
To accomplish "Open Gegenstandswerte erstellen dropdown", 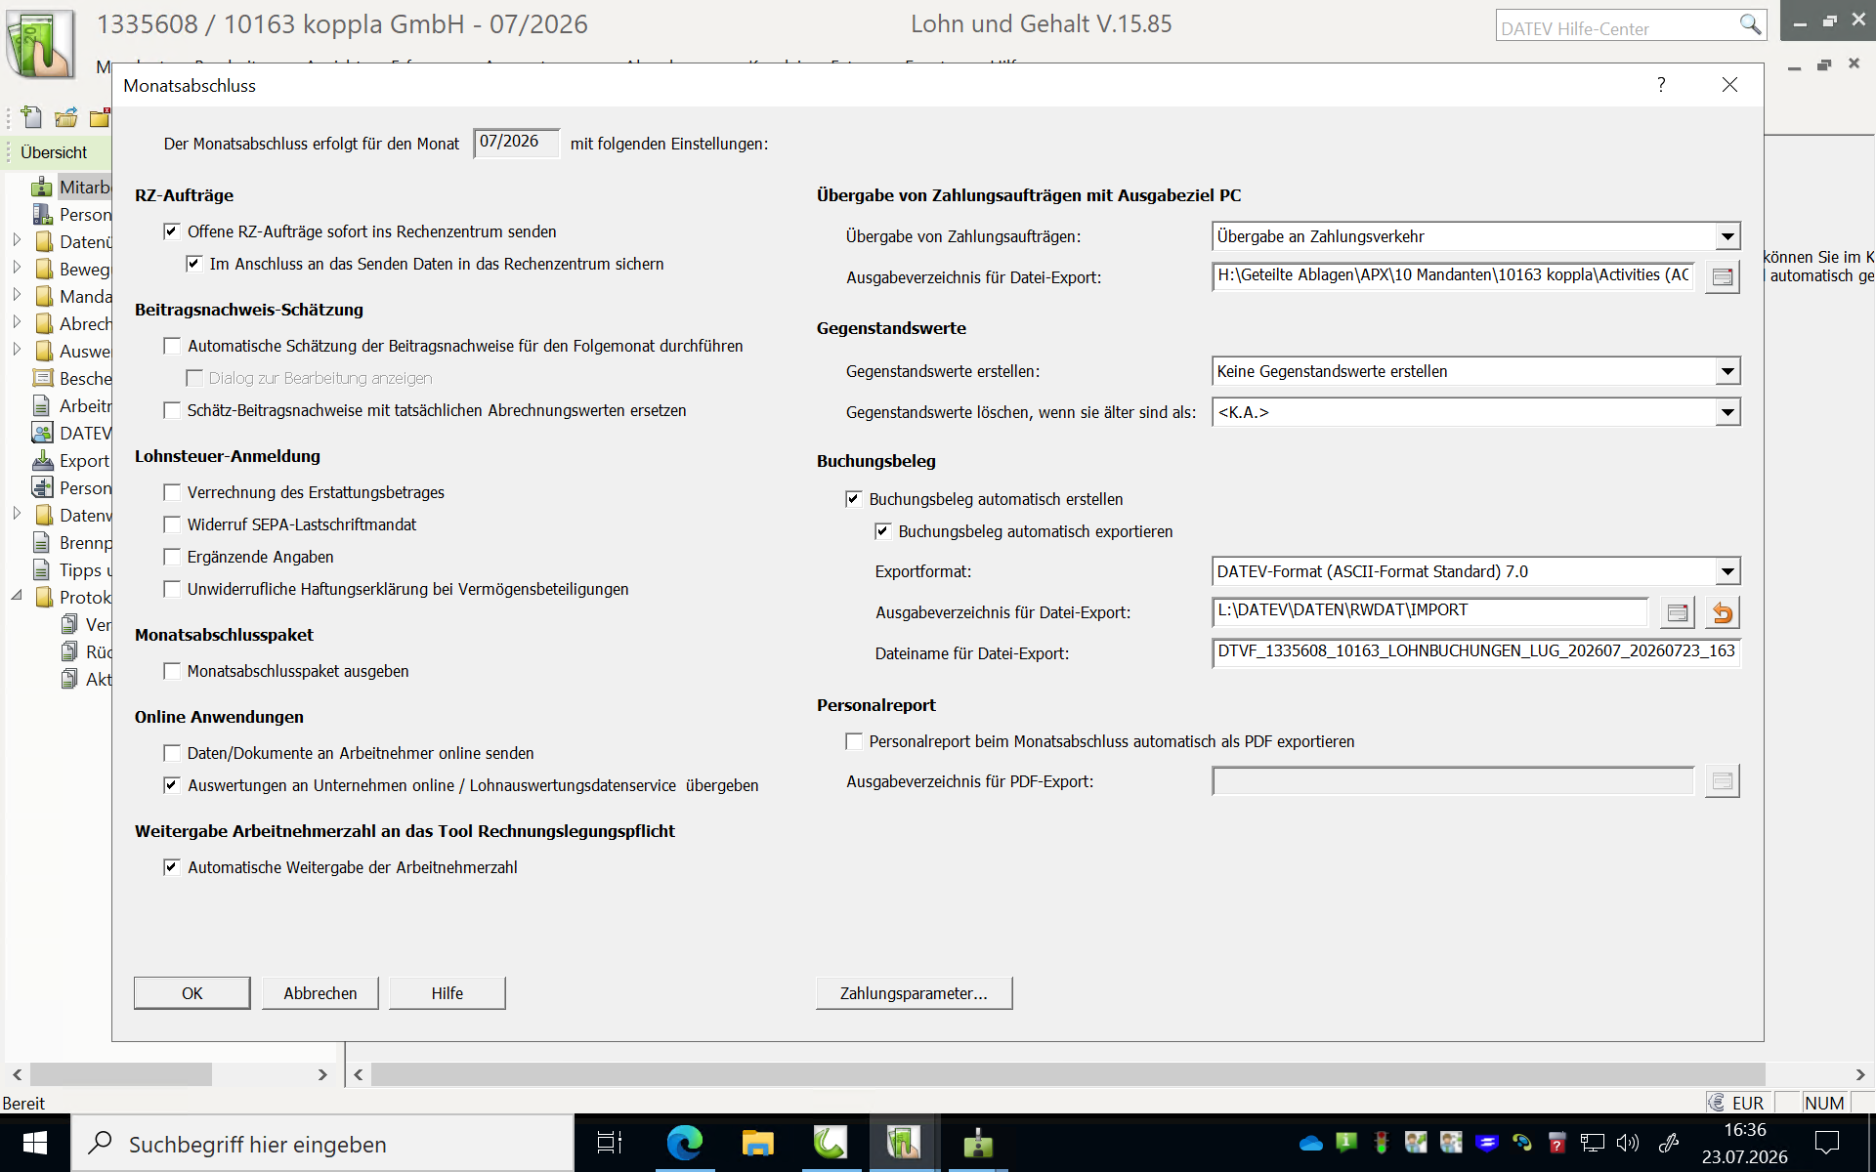I will pos(1727,371).
